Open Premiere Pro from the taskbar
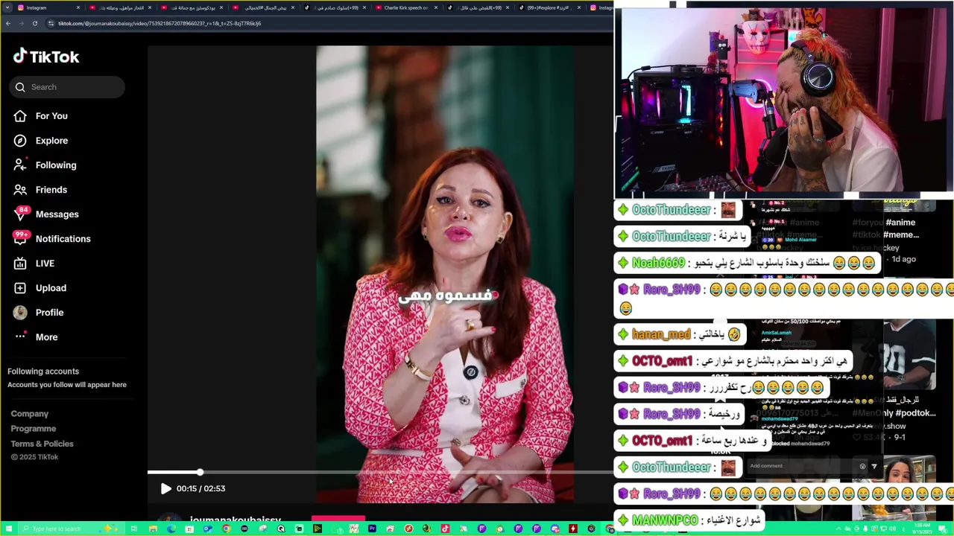Image resolution: width=954 pixels, height=536 pixels. [x=372, y=529]
